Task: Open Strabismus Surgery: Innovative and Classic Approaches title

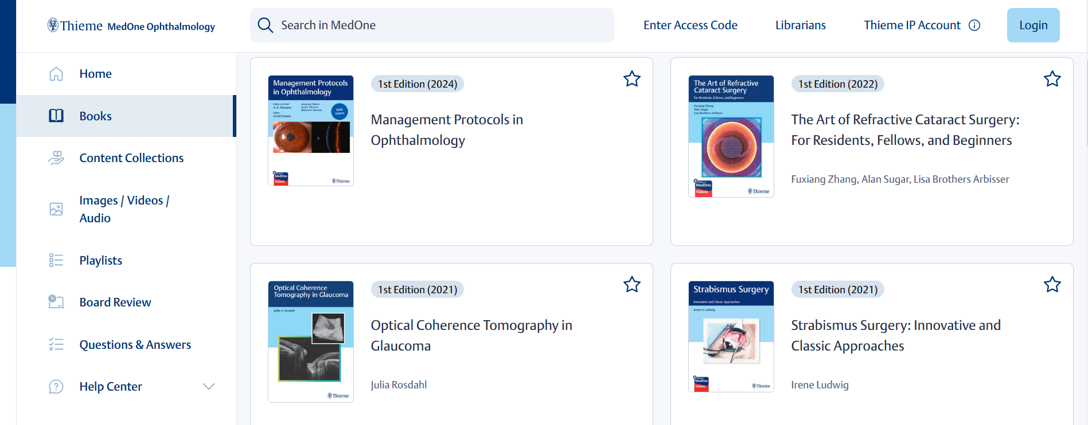Action: click(x=896, y=336)
